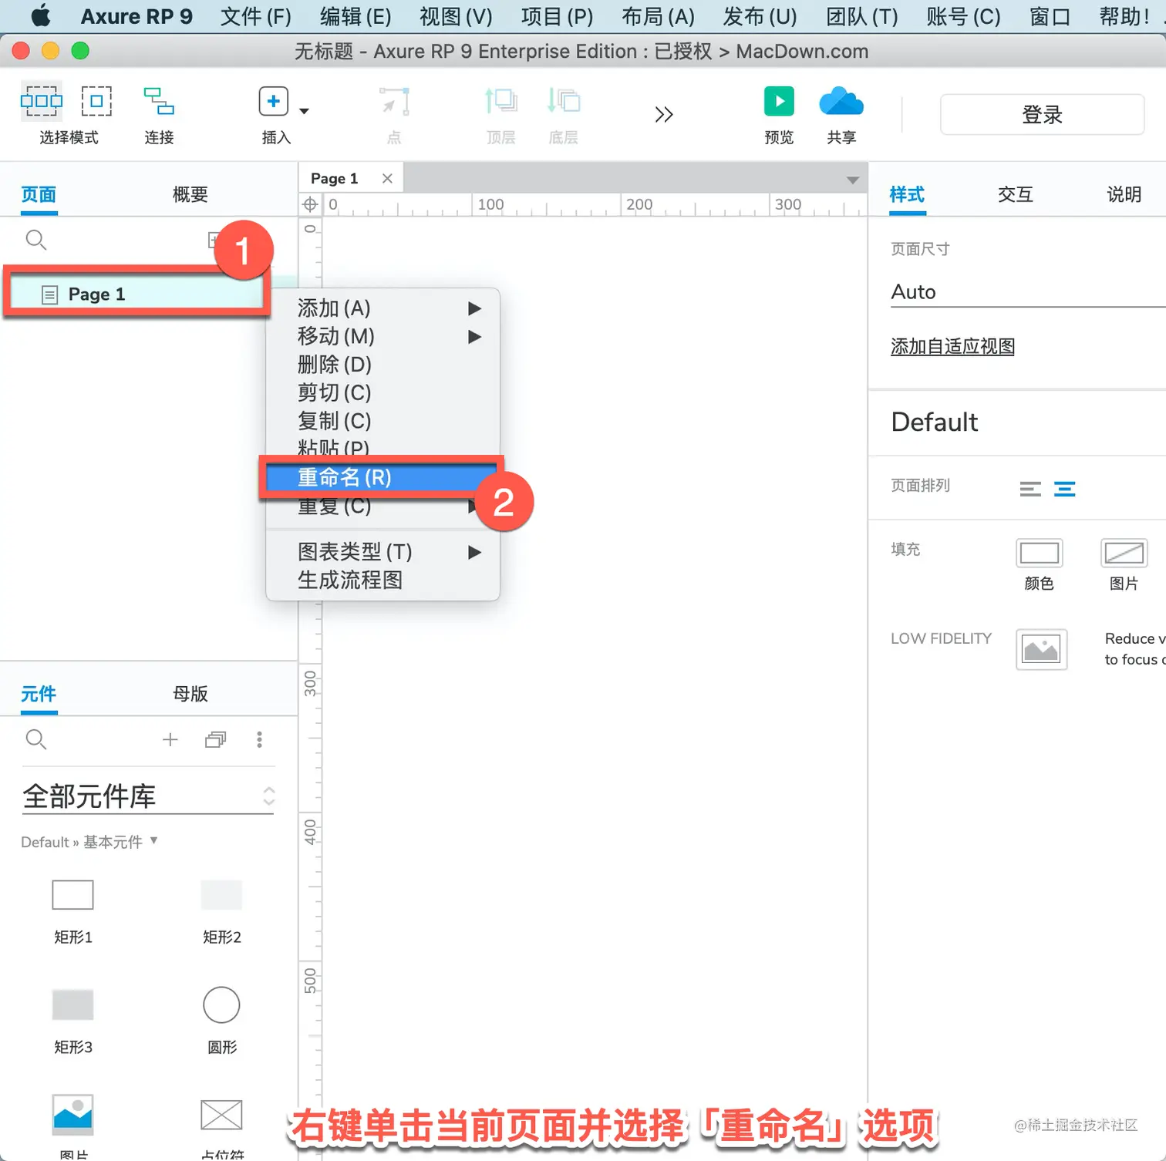Search pages with the magnifier icon
Viewport: 1166px width, 1161px height.
pos(35,240)
